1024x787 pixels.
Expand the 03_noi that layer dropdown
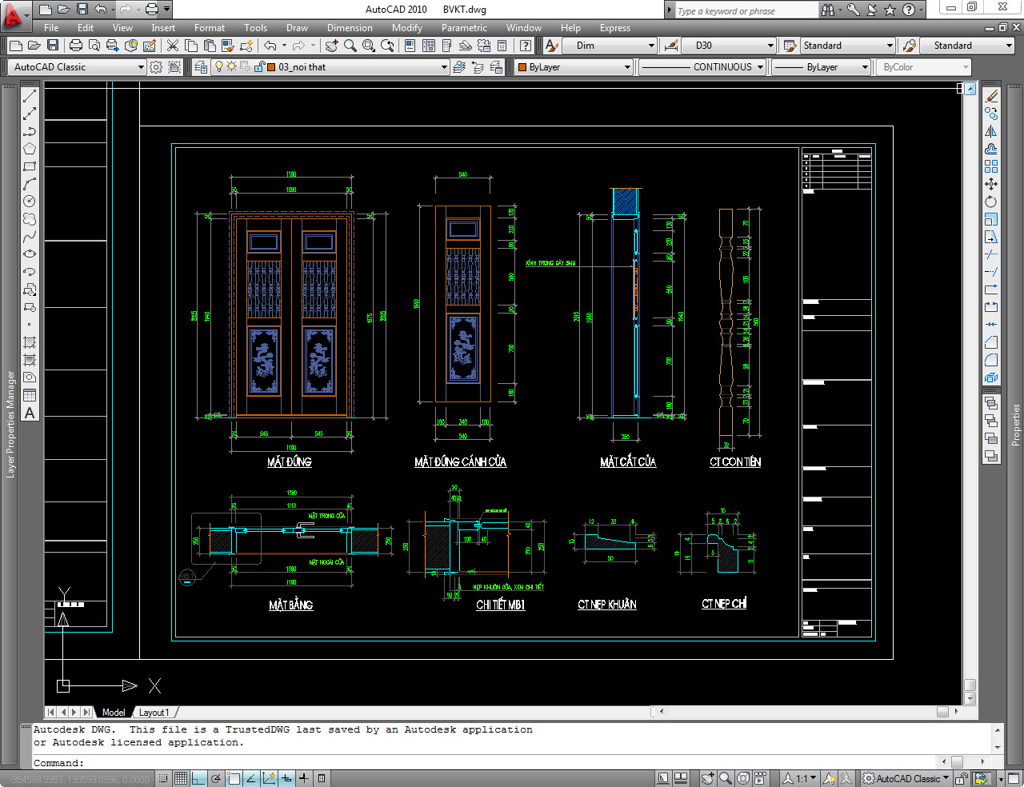444,67
